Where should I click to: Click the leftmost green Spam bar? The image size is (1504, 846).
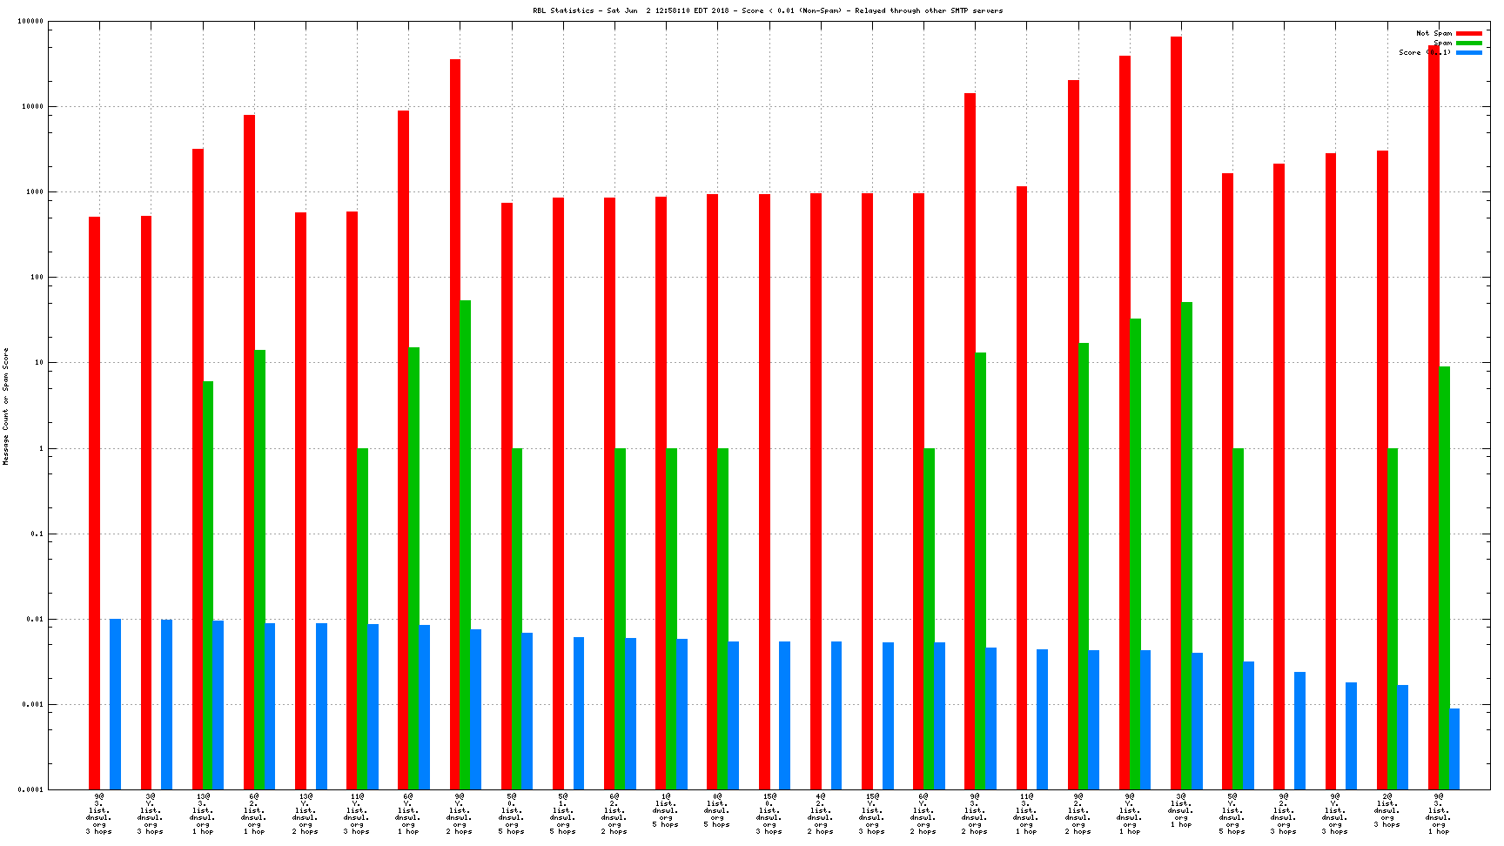pos(208,585)
